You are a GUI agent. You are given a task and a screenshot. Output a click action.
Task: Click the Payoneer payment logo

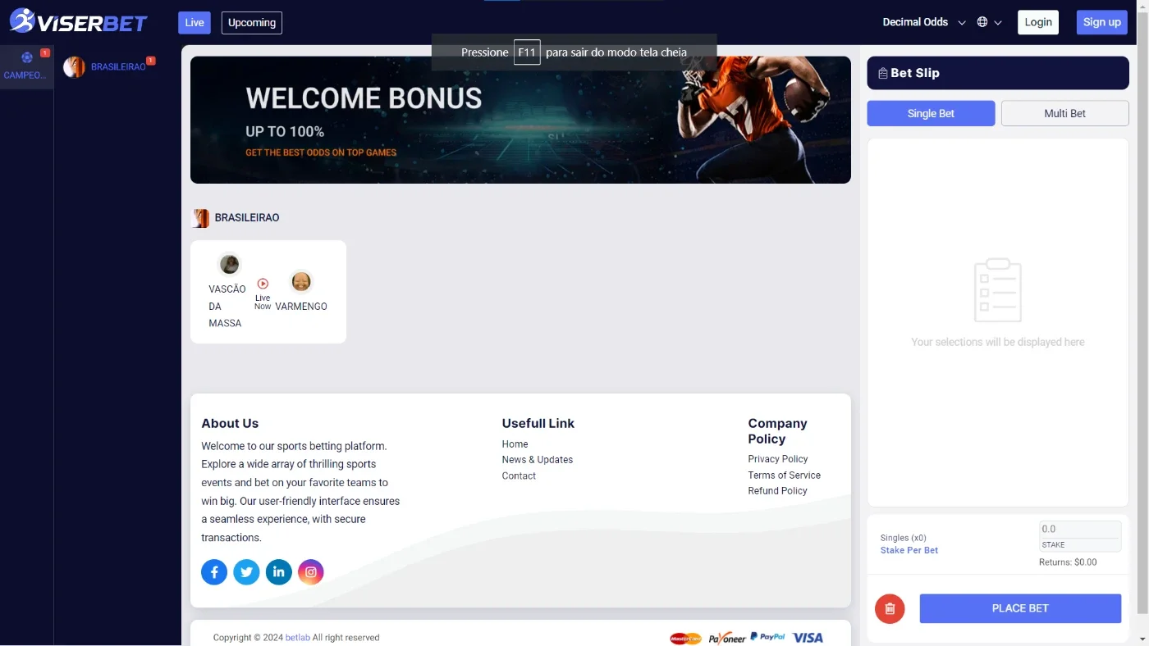tap(727, 638)
